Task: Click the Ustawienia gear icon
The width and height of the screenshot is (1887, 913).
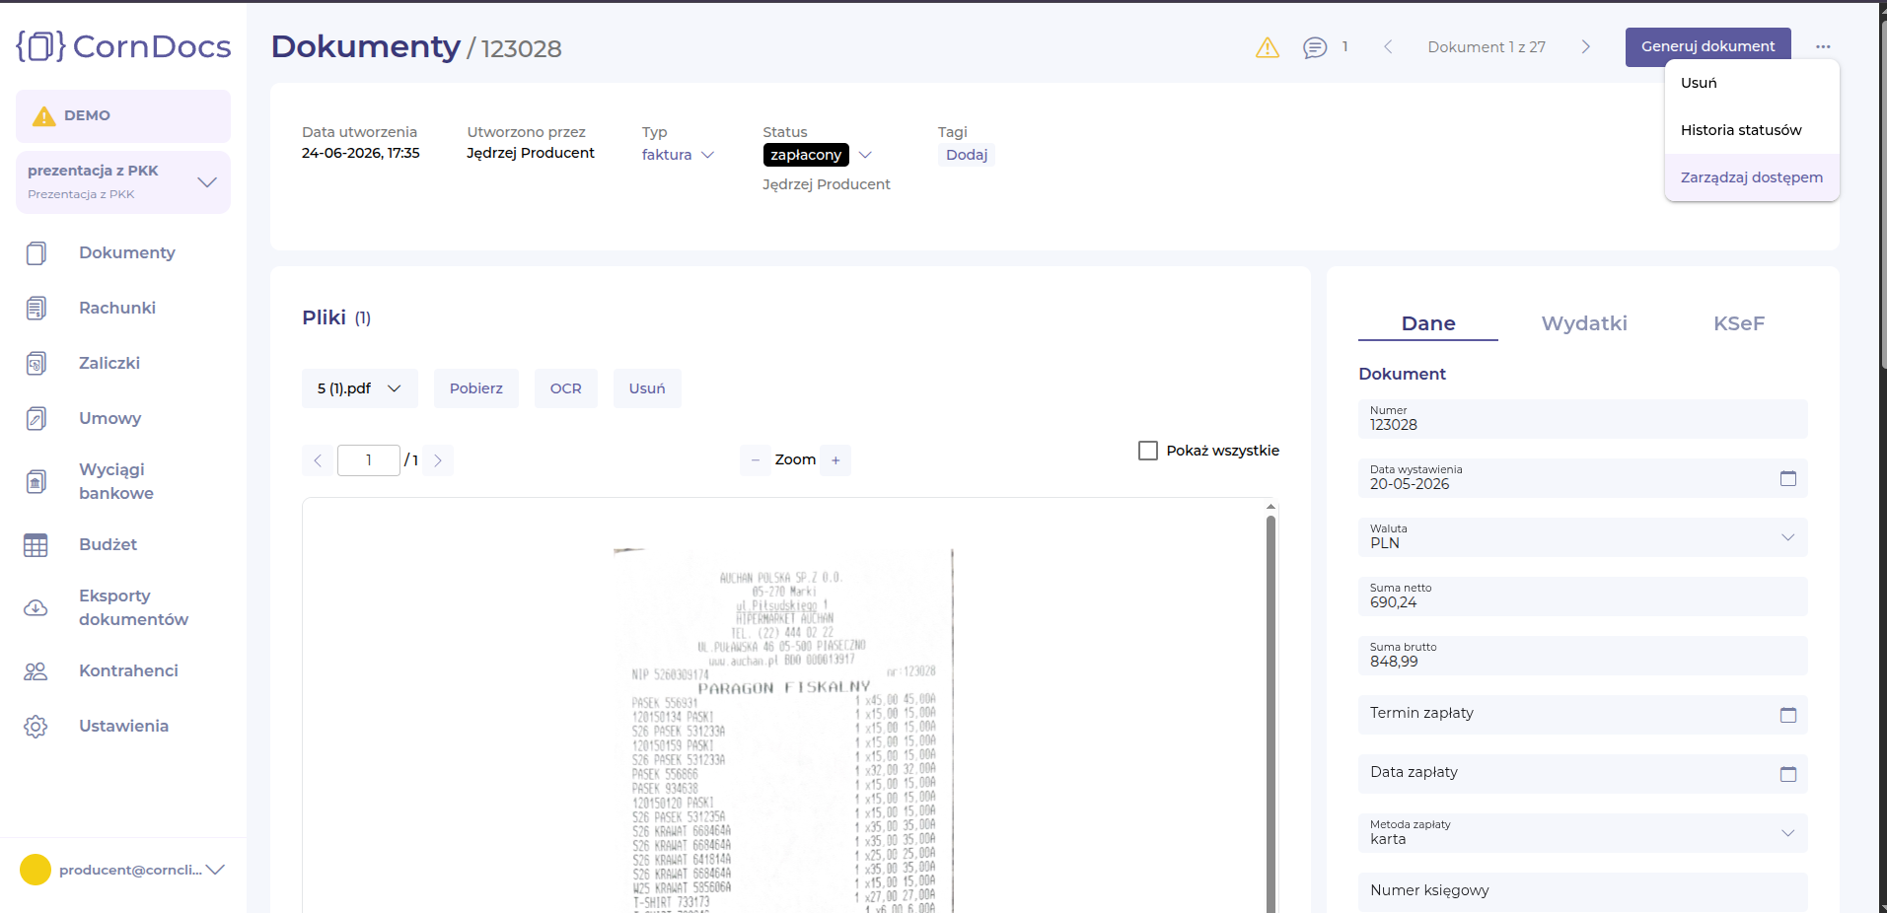Action: pyautogui.click(x=36, y=727)
